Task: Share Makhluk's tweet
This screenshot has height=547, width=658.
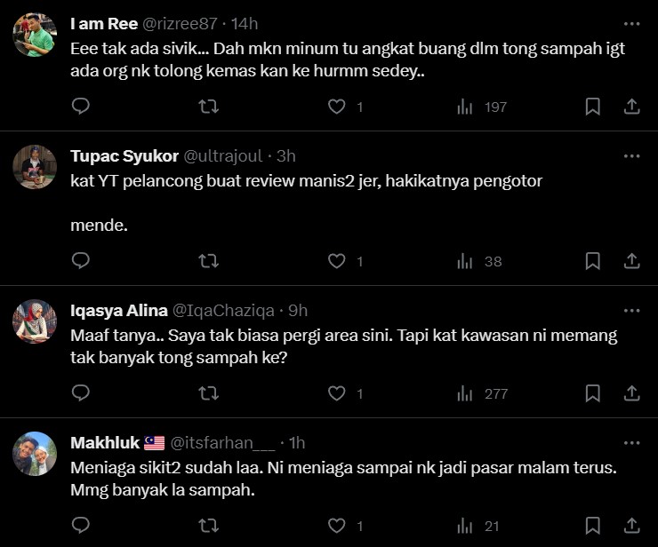Action: 631,526
